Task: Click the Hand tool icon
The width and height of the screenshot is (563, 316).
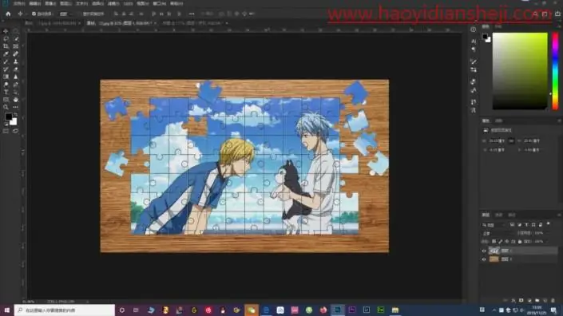Action: click(15, 100)
